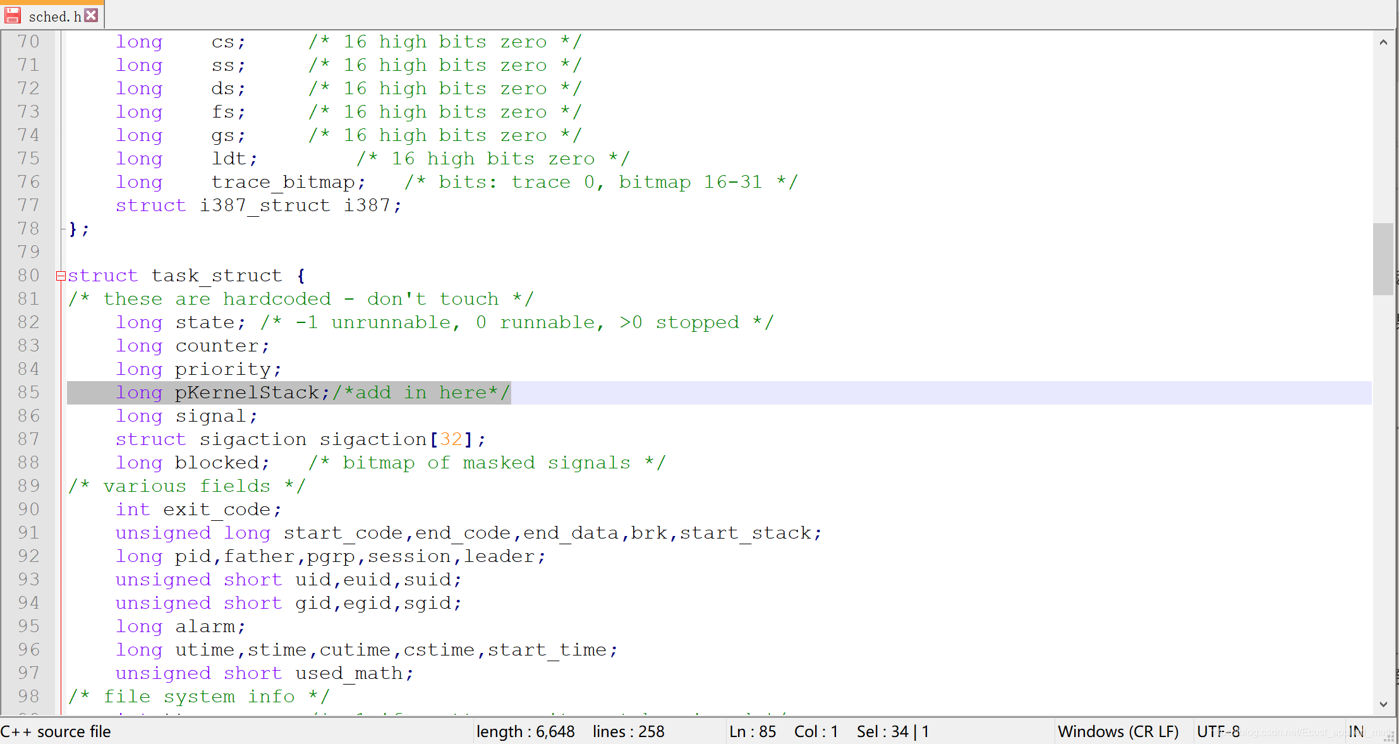The height and width of the screenshot is (744, 1399).
Task: Click the red unsaved disk icon on tab
Action: pyautogui.click(x=13, y=15)
